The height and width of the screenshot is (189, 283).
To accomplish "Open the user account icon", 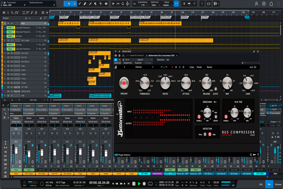I will point(256,4).
